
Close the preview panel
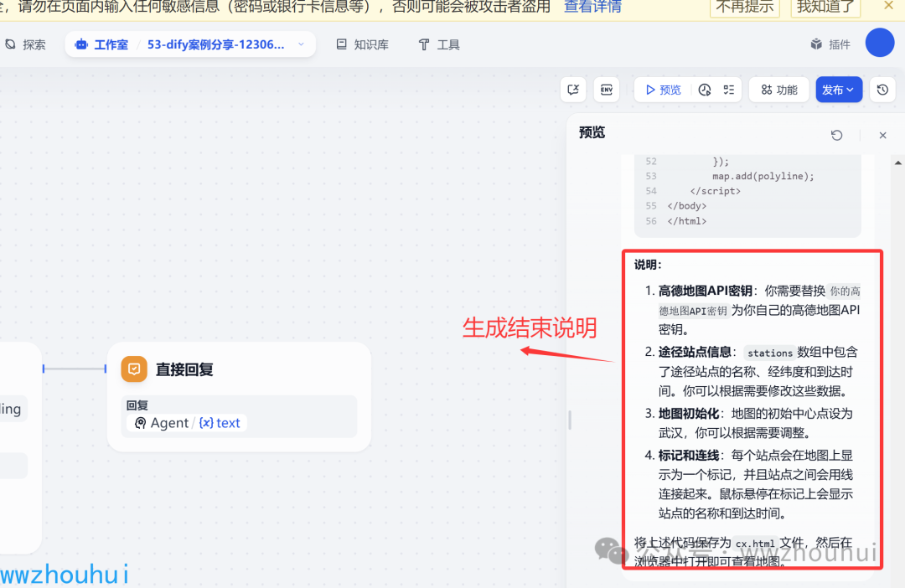[882, 135]
